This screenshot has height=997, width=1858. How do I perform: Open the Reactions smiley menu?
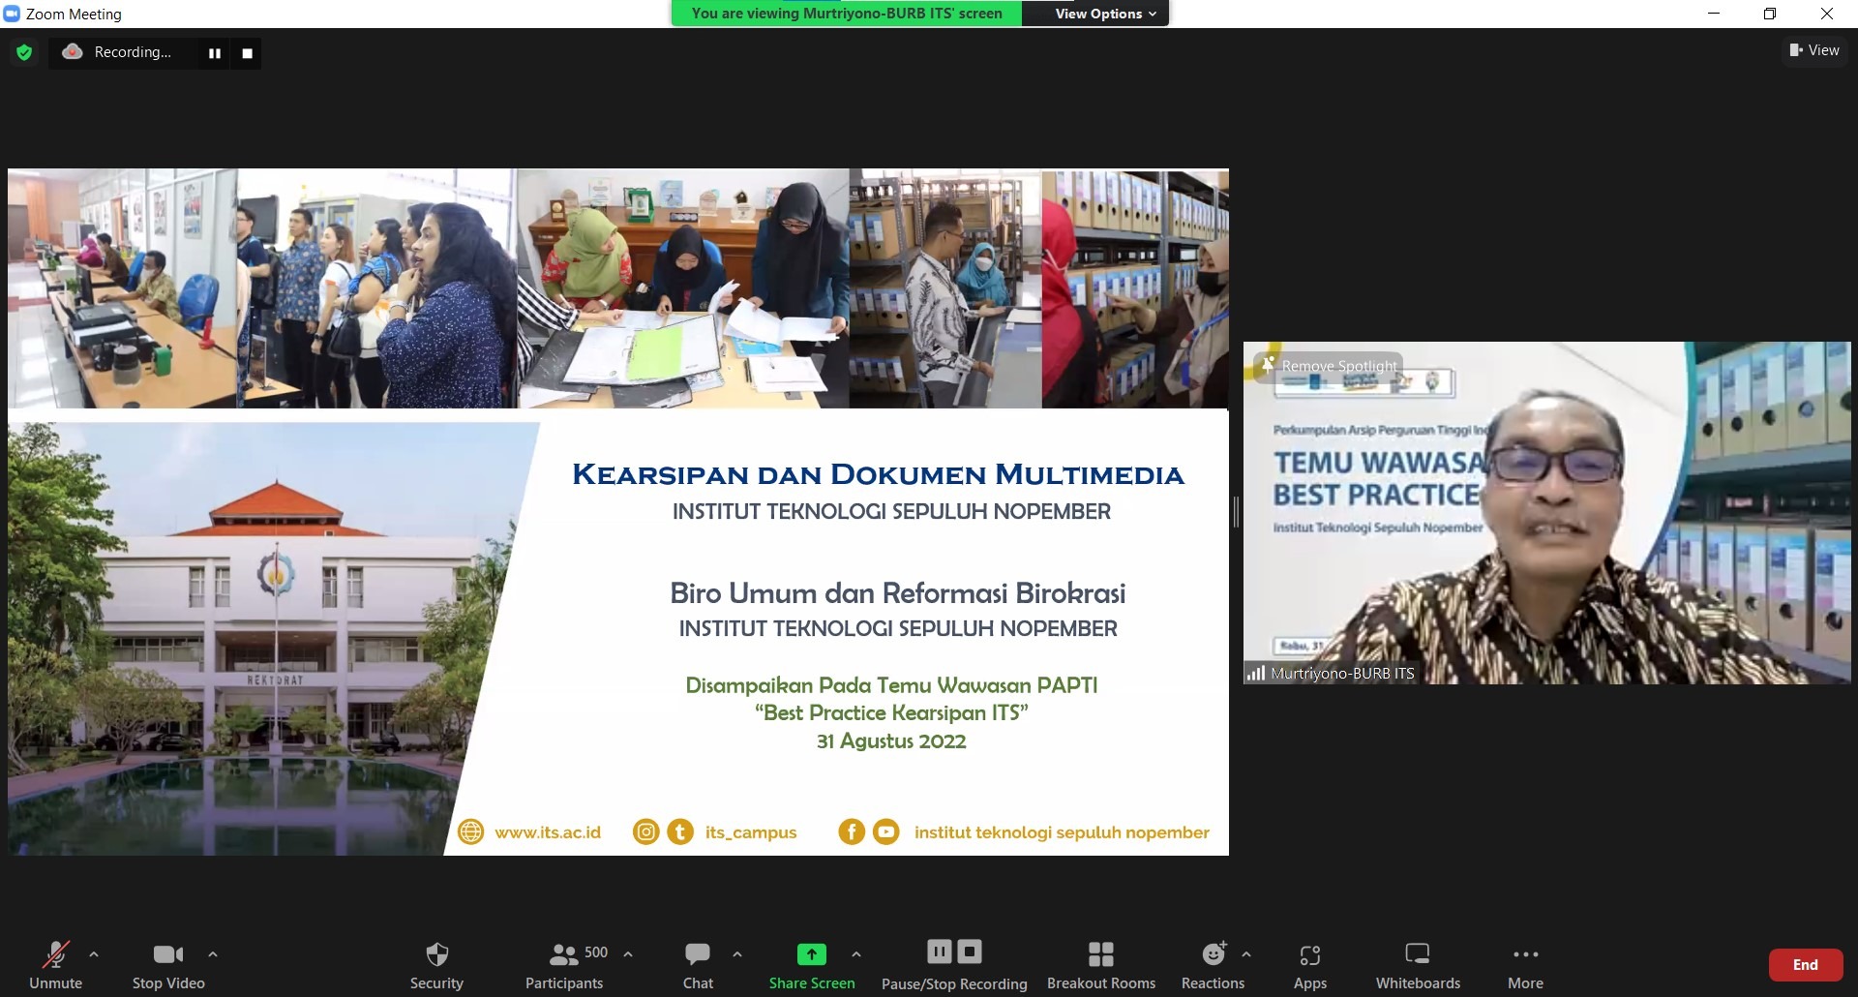(1213, 964)
